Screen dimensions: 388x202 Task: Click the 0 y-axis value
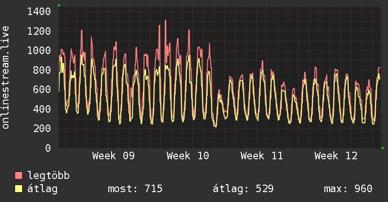tap(48, 148)
